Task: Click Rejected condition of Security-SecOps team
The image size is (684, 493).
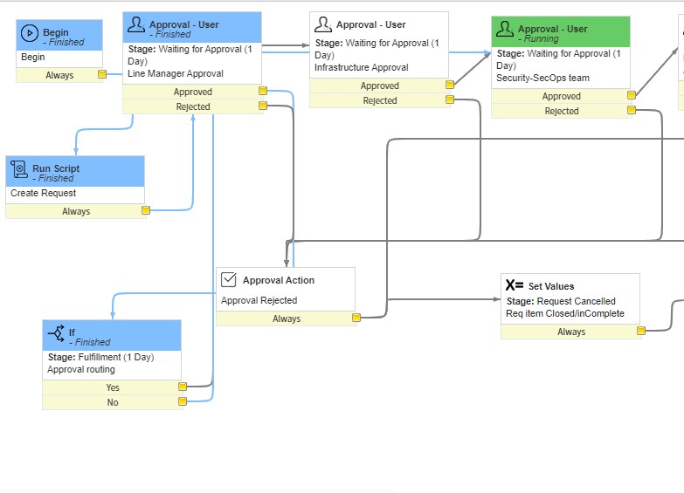Action: 561,111
